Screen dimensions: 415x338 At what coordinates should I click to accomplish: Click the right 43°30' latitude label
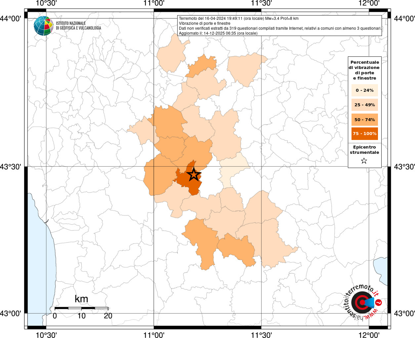(x=404, y=166)
